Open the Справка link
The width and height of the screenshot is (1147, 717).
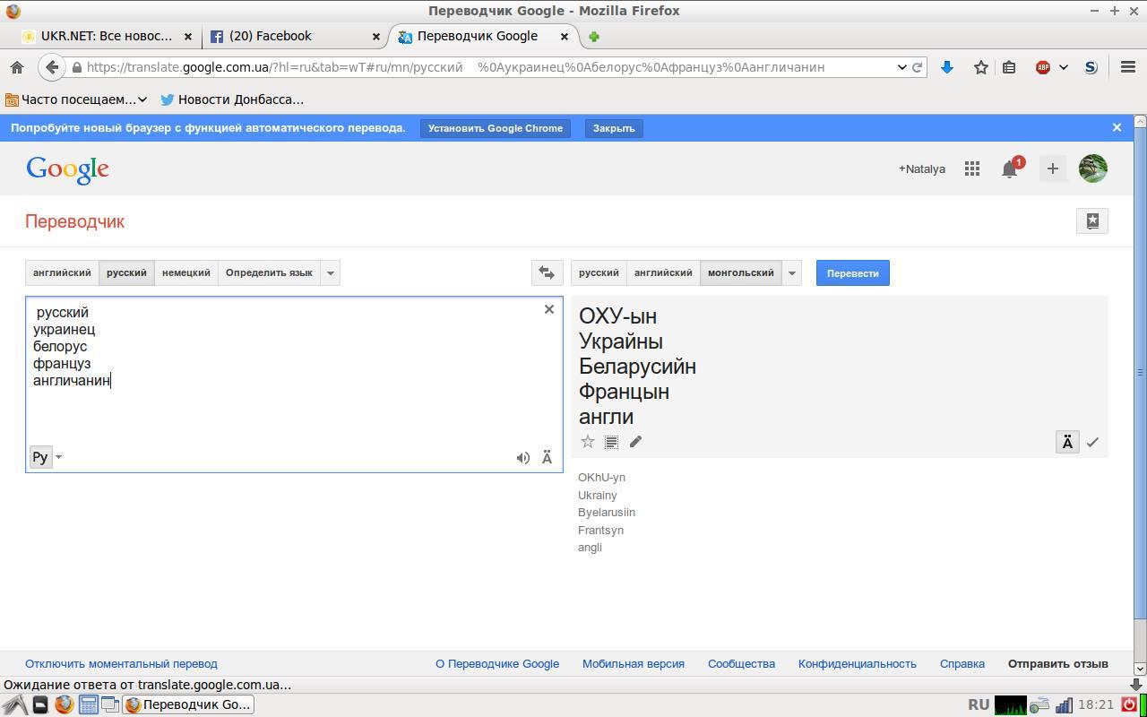(962, 664)
